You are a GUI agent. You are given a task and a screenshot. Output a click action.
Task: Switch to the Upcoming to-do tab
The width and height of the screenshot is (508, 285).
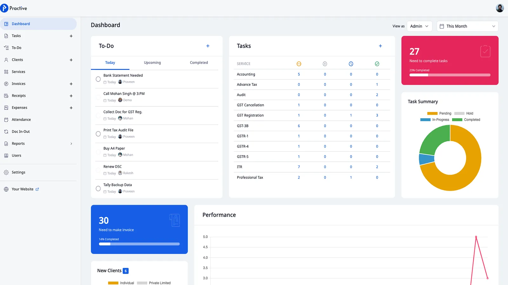coord(152,63)
